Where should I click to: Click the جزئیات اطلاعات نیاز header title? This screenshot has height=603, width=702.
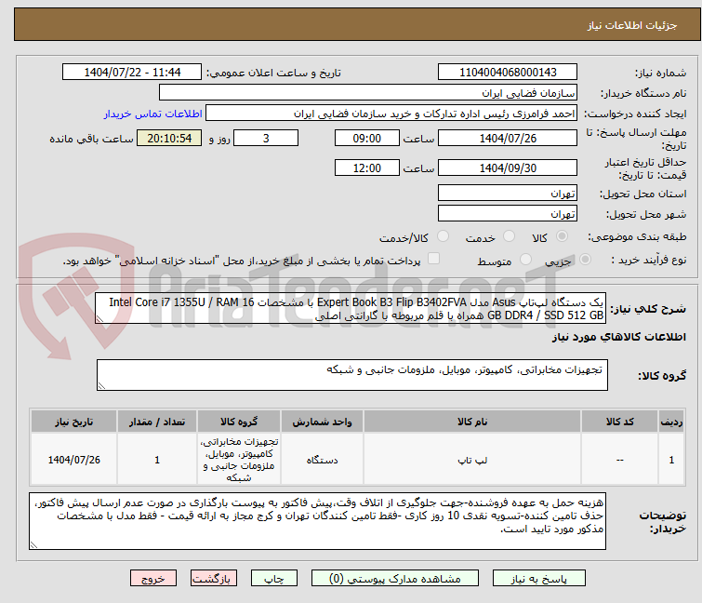point(631,25)
